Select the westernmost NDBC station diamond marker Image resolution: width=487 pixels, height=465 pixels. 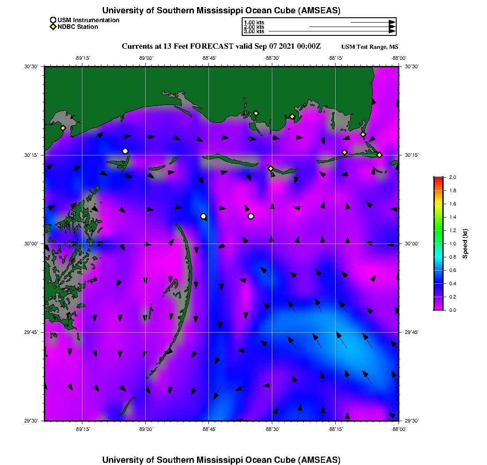point(63,128)
